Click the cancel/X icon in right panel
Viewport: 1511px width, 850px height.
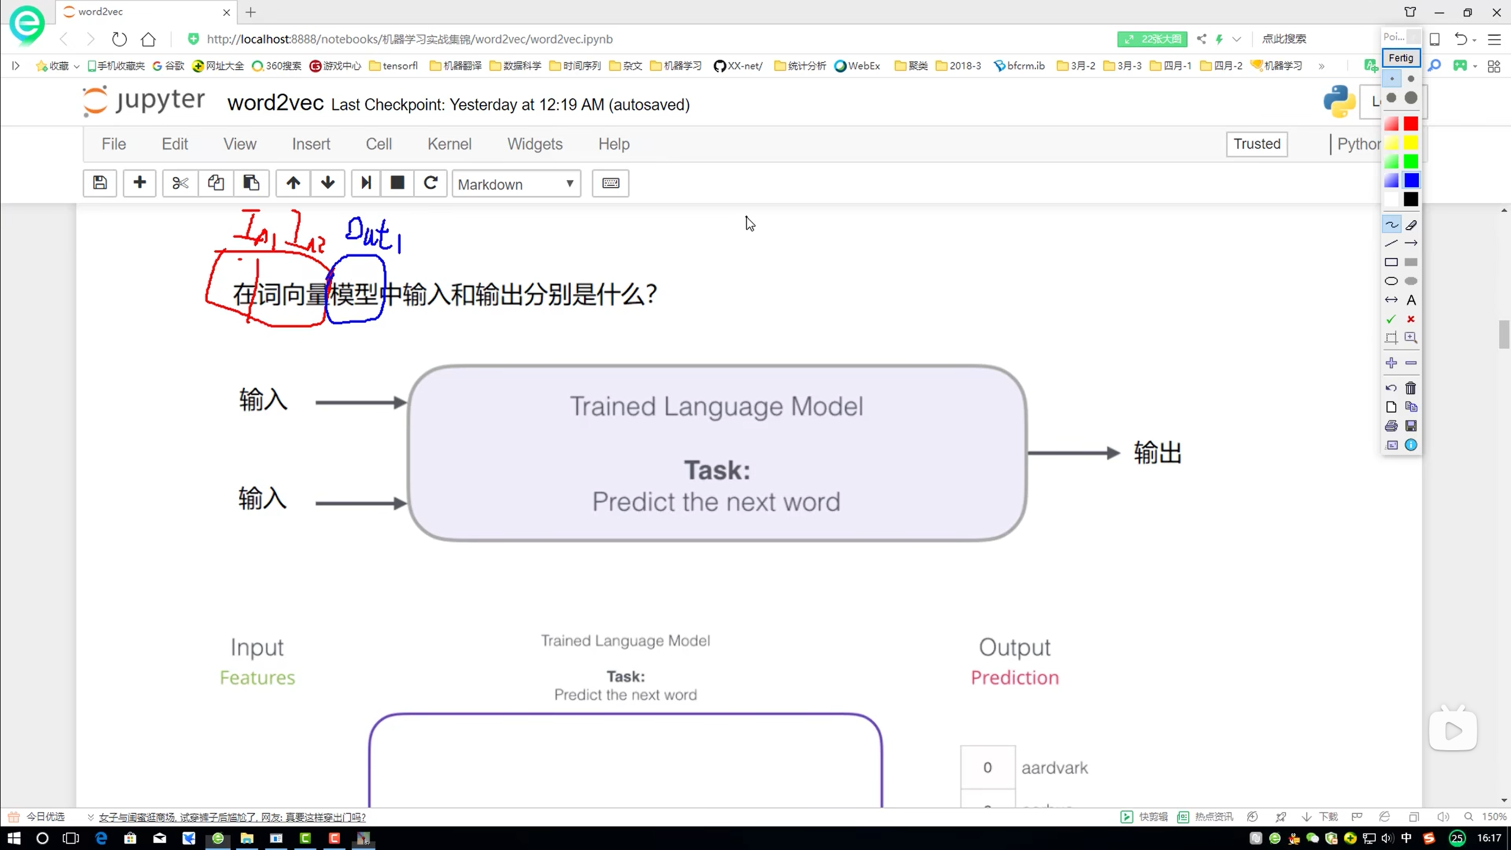(1410, 319)
